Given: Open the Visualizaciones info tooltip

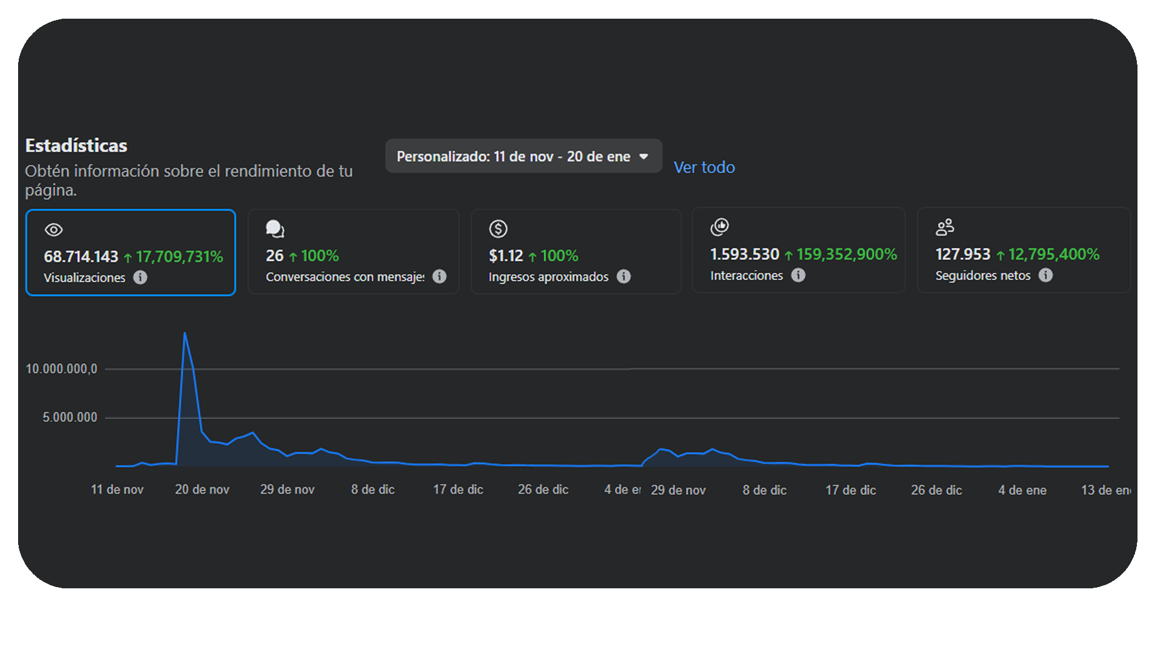Looking at the screenshot, I should coord(141,278).
